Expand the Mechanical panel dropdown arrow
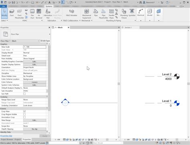The width and height of the screenshot is (190, 145). pyautogui.click(x=92, y=20)
